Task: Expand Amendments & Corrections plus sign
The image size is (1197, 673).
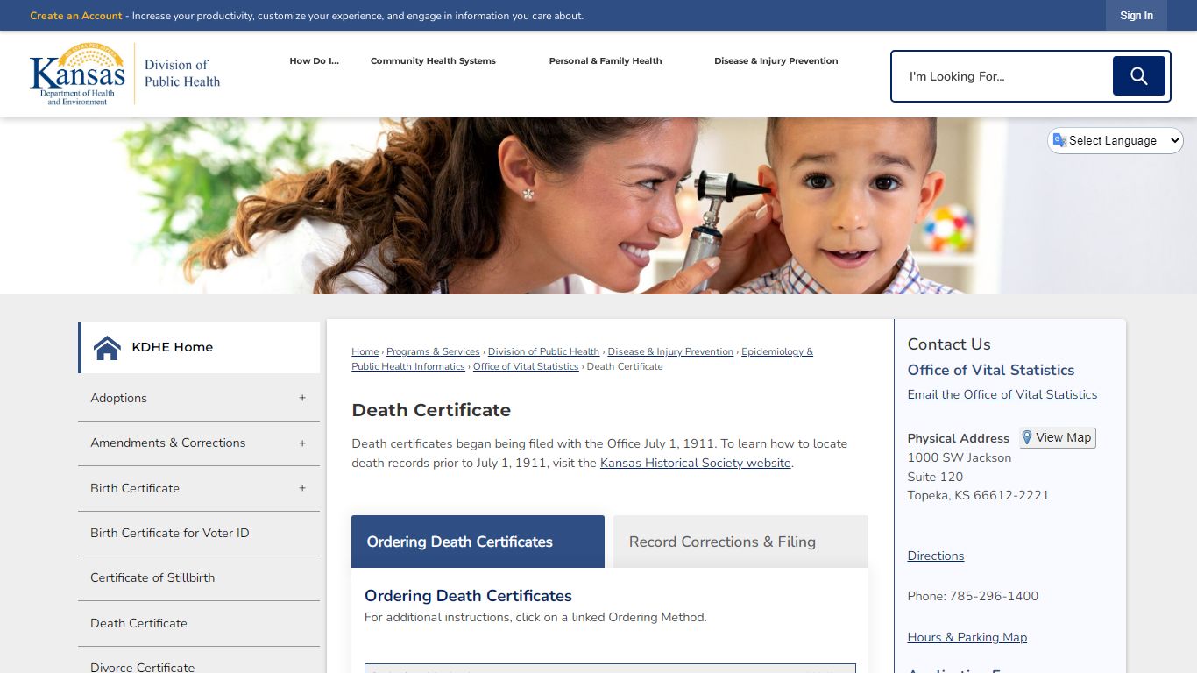Action: coord(302,443)
